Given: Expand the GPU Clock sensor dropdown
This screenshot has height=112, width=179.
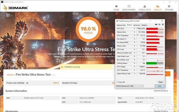Looking at the screenshot, I should (135, 29).
